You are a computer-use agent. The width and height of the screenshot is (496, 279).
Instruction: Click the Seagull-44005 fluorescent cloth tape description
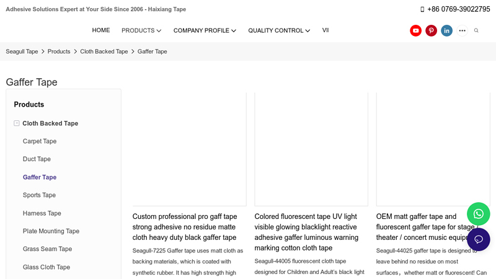coord(309,267)
